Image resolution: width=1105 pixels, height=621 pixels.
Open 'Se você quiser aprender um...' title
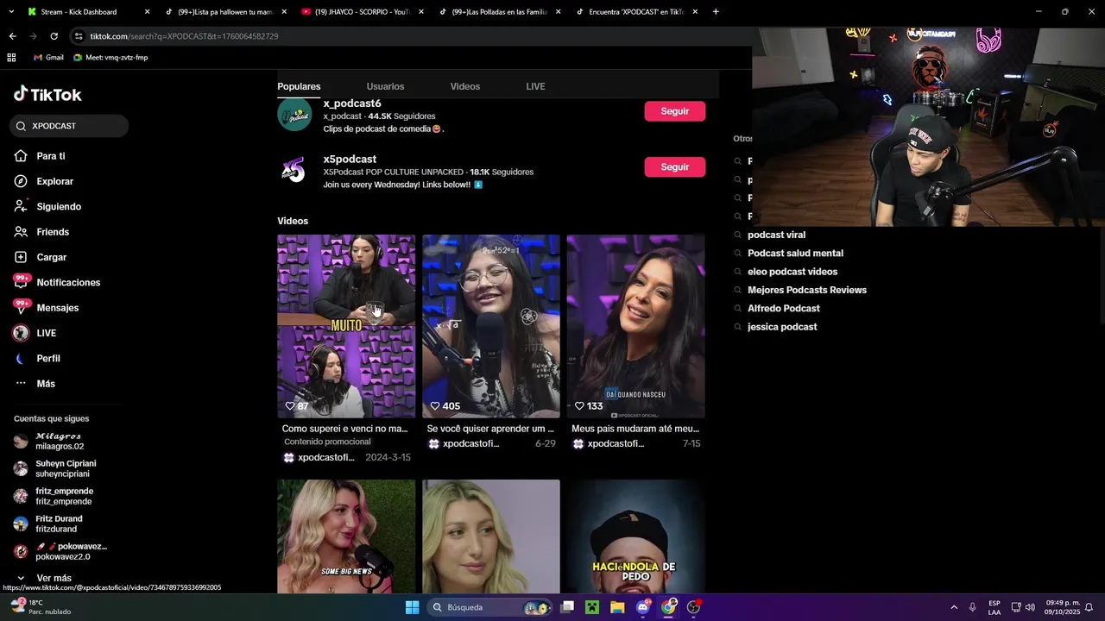(x=490, y=429)
